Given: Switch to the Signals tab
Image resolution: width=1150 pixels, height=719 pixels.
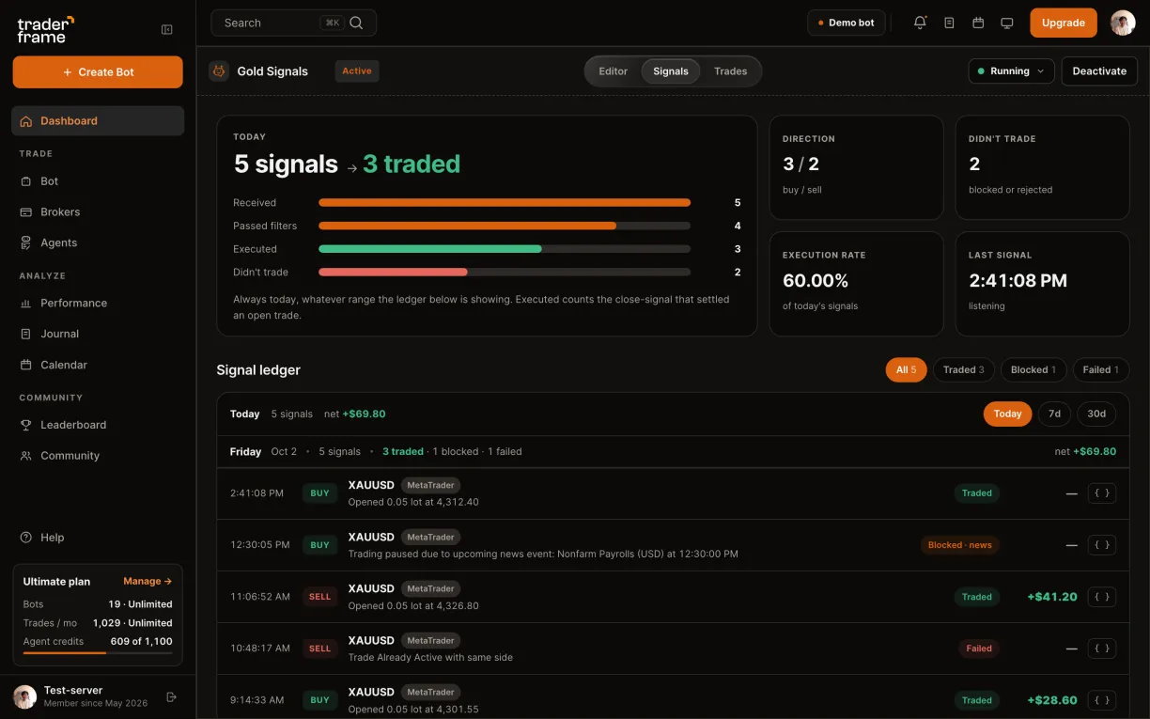Looking at the screenshot, I should click(x=671, y=71).
